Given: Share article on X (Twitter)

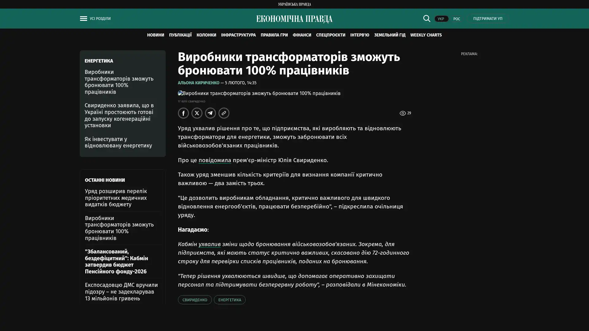Looking at the screenshot, I should 197,113.
